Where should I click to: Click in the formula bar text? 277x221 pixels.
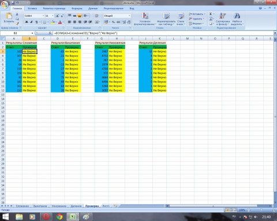click(86, 33)
